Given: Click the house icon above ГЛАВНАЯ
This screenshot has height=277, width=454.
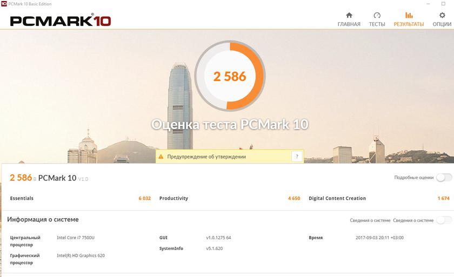Looking at the screenshot, I should 349,15.
